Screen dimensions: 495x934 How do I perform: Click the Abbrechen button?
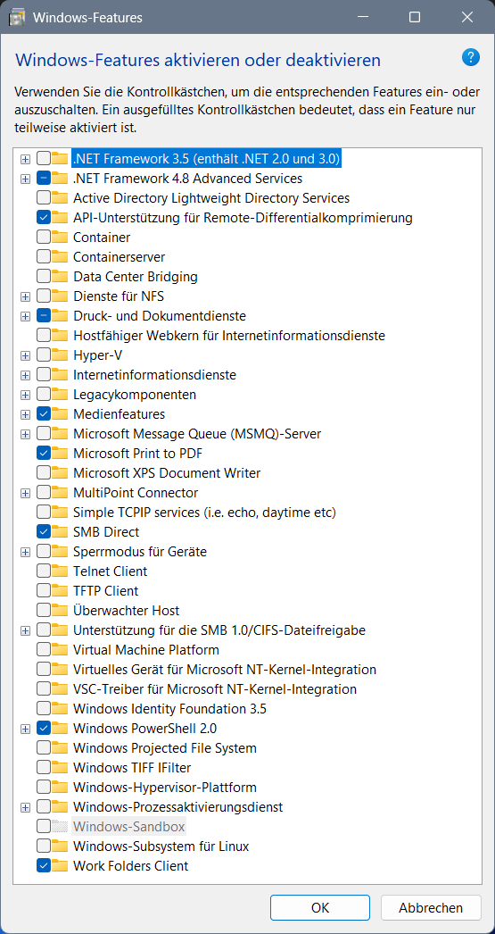click(432, 908)
